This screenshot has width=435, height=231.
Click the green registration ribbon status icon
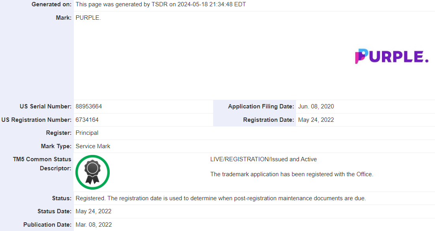click(93, 172)
